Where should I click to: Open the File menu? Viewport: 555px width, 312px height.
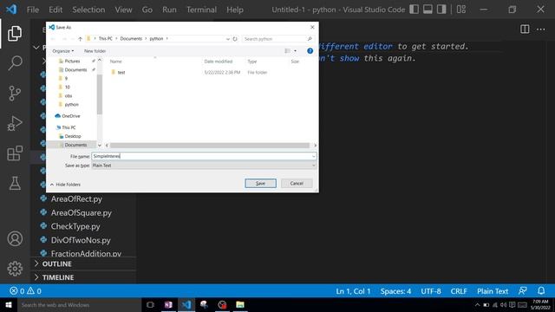coord(33,10)
